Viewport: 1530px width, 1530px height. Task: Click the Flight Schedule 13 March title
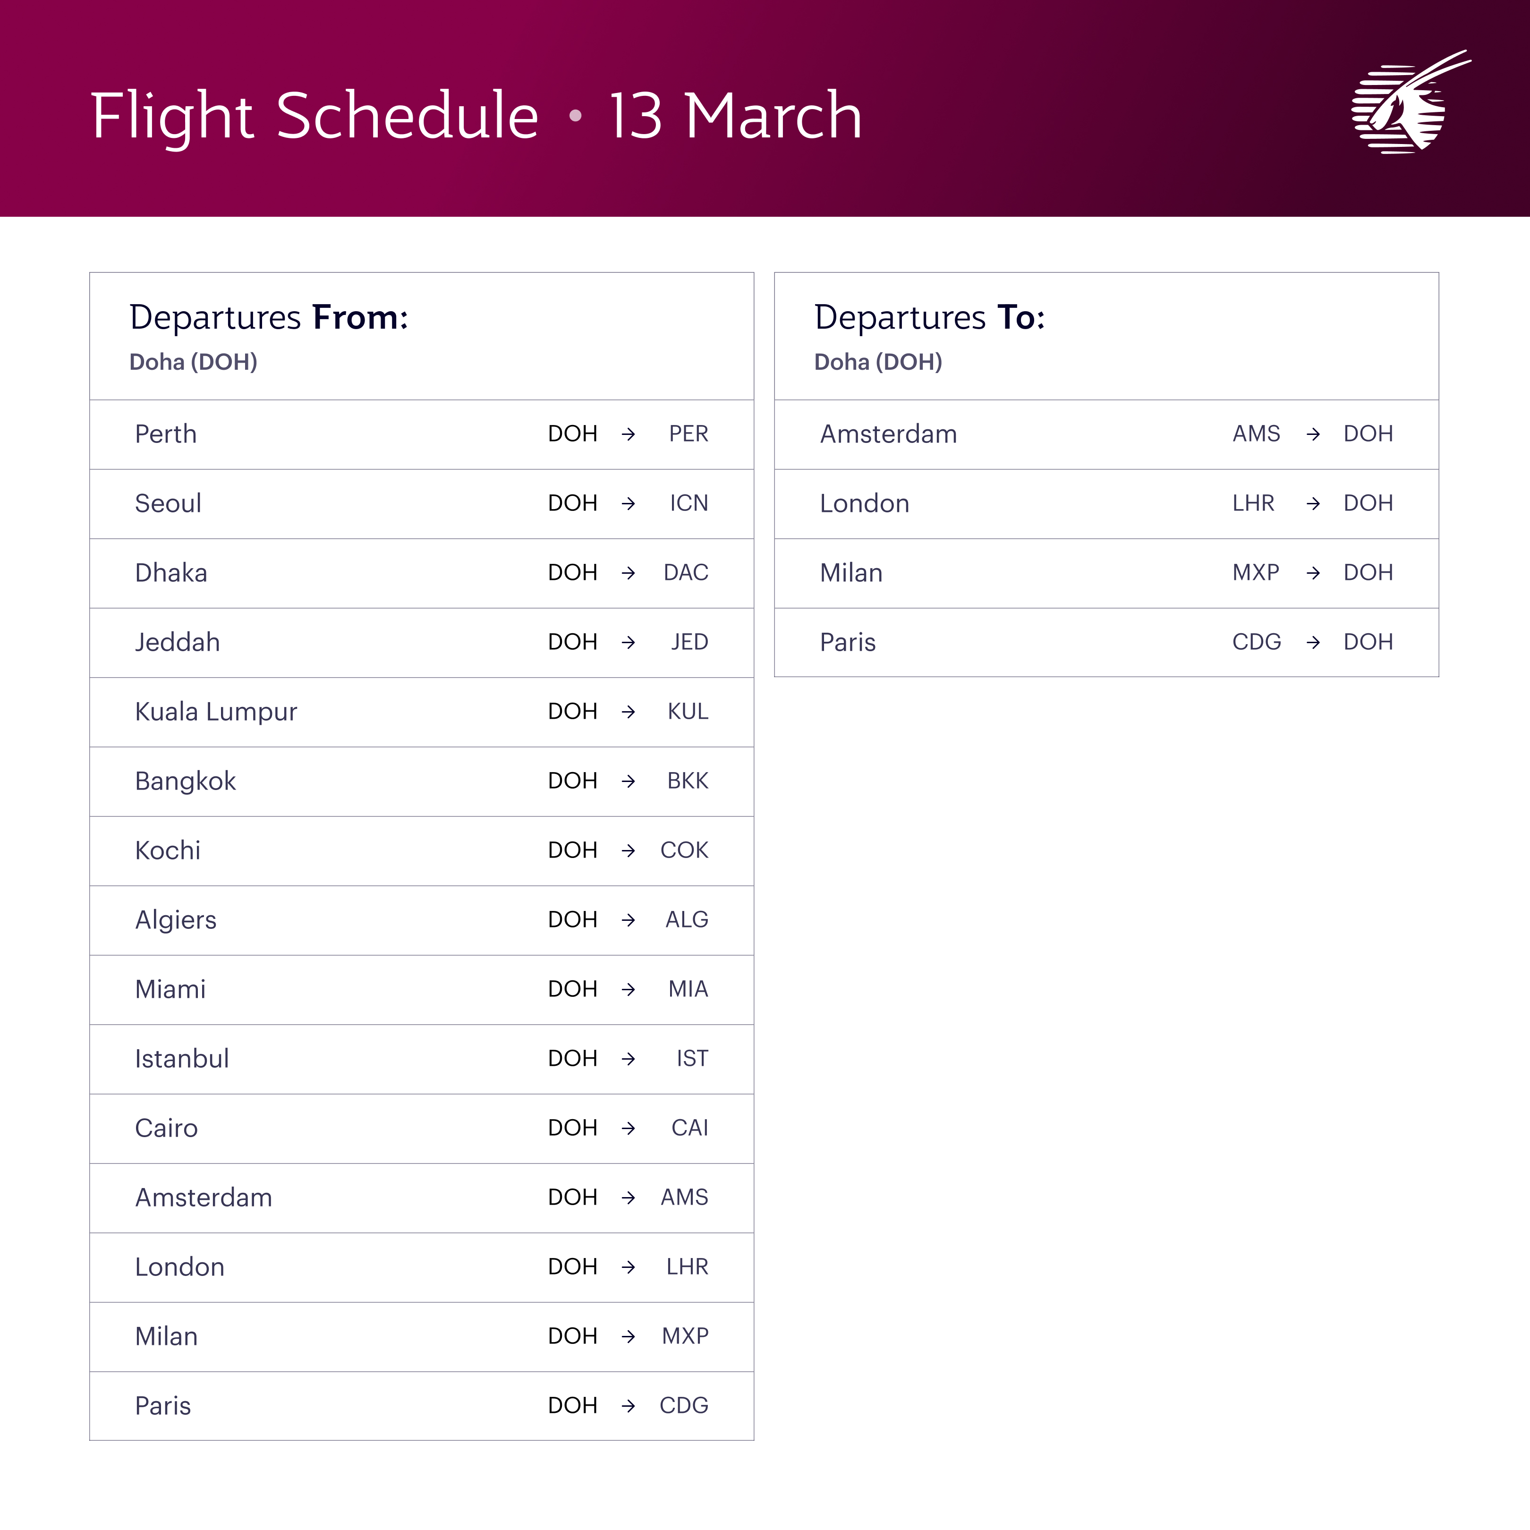[476, 116]
